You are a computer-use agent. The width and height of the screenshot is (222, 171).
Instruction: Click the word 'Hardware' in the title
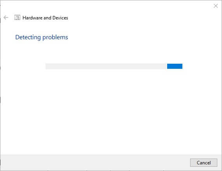pos(32,18)
